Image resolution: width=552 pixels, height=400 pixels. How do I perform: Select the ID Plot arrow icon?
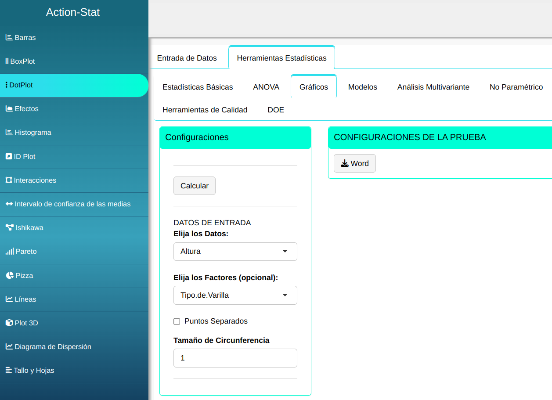(x=8, y=157)
